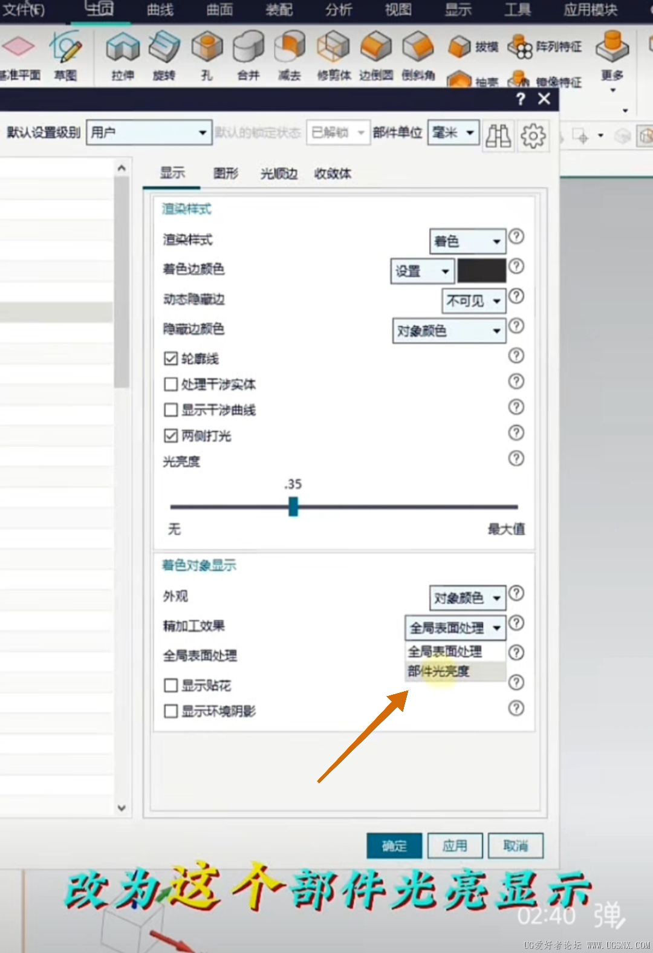Viewport: 653px width, 953px height.
Task: Choose 部件光亮度 from the list
Action: [455, 671]
